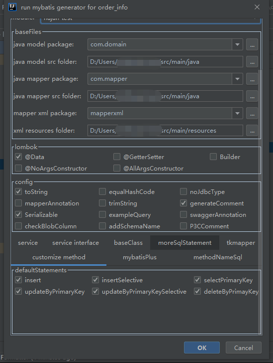
Task: Close the mybatis generator dialog
Action: point(257,7)
